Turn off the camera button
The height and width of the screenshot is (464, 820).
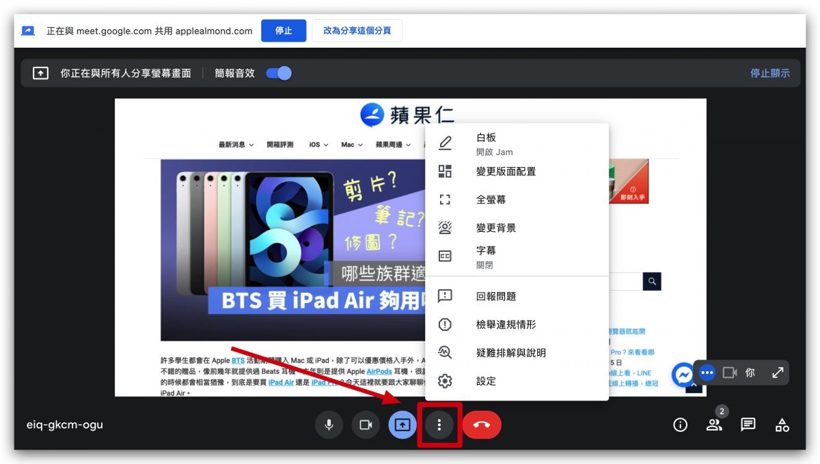(x=366, y=425)
